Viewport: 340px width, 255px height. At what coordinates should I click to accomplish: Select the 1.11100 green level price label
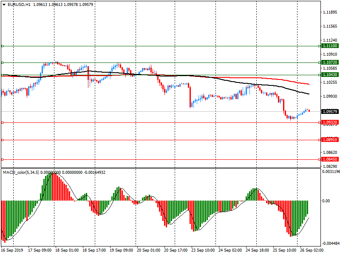(330, 46)
